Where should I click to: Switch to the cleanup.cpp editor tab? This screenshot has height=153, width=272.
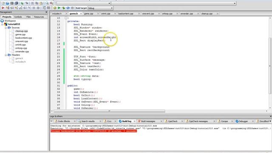point(207,14)
